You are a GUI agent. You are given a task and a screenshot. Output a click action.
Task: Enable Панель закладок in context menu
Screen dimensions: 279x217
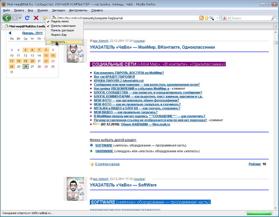point(64,30)
